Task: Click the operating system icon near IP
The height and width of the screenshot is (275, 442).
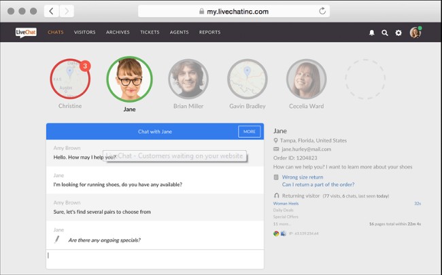Action: point(284,234)
